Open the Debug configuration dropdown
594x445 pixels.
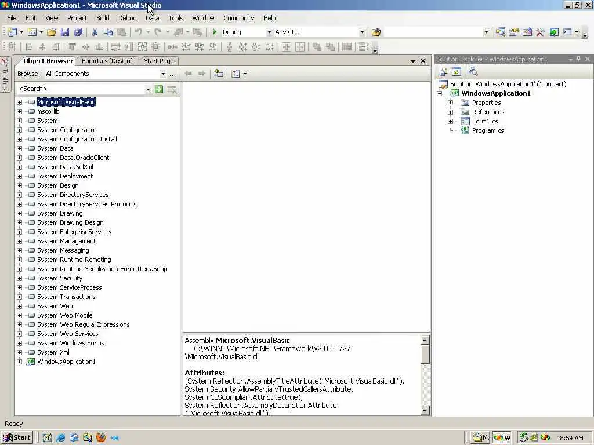(x=269, y=32)
